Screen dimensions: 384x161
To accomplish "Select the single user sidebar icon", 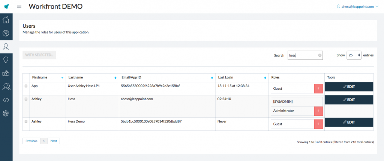I will (x=6, y=47).
